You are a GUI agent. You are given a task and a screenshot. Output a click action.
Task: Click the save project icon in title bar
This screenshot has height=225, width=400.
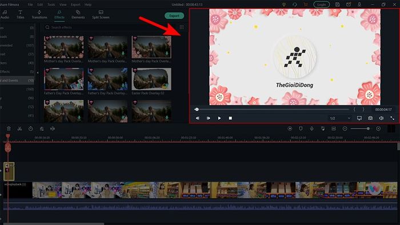coord(337,5)
